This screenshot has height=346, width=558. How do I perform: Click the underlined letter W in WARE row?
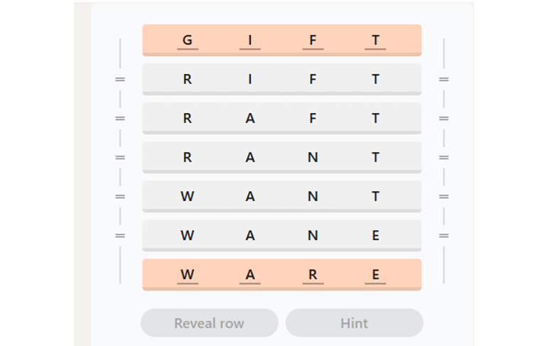point(188,274)
